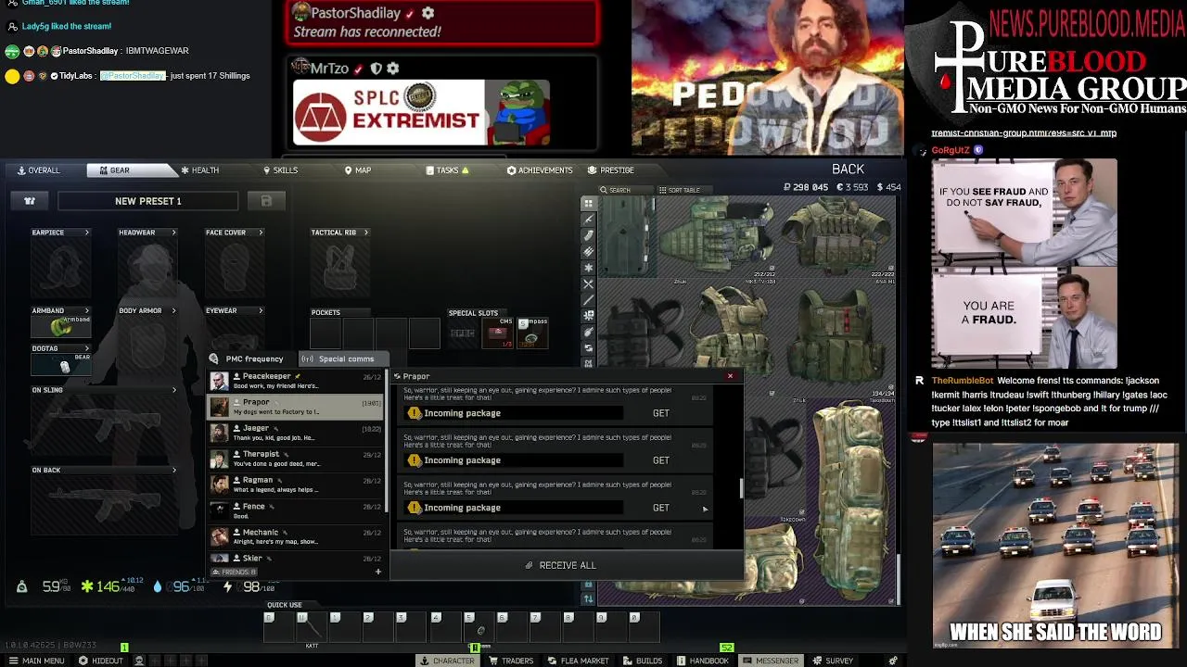Click the CMS surgical kit in special slots
This screenshot has width=1187, height=667.
pyautogui.click(x=498, y=333)
